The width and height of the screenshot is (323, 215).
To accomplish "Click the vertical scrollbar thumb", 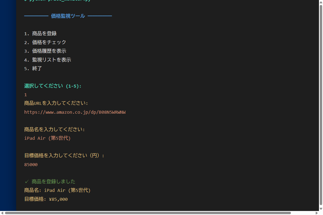I will tap(321, 105).
